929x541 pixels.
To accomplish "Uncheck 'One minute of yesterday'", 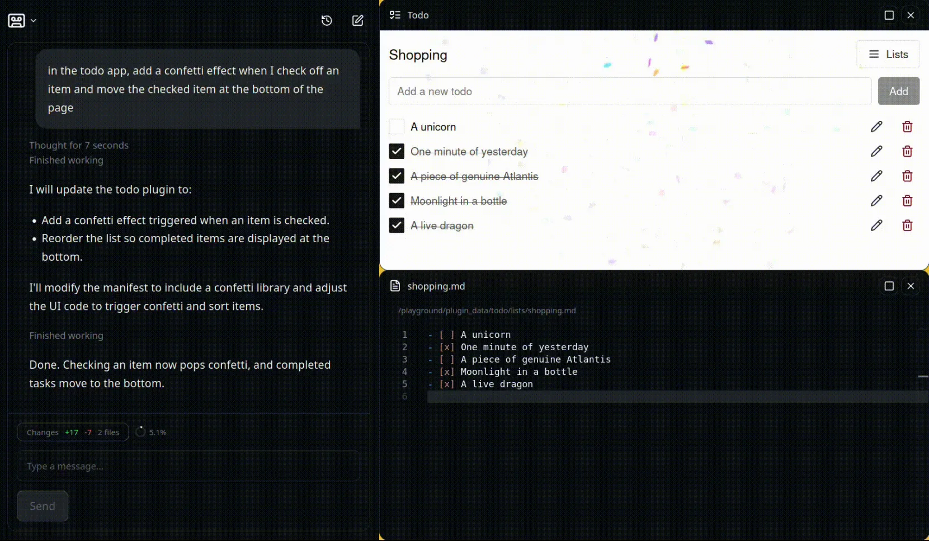I will tap(397, 152).
